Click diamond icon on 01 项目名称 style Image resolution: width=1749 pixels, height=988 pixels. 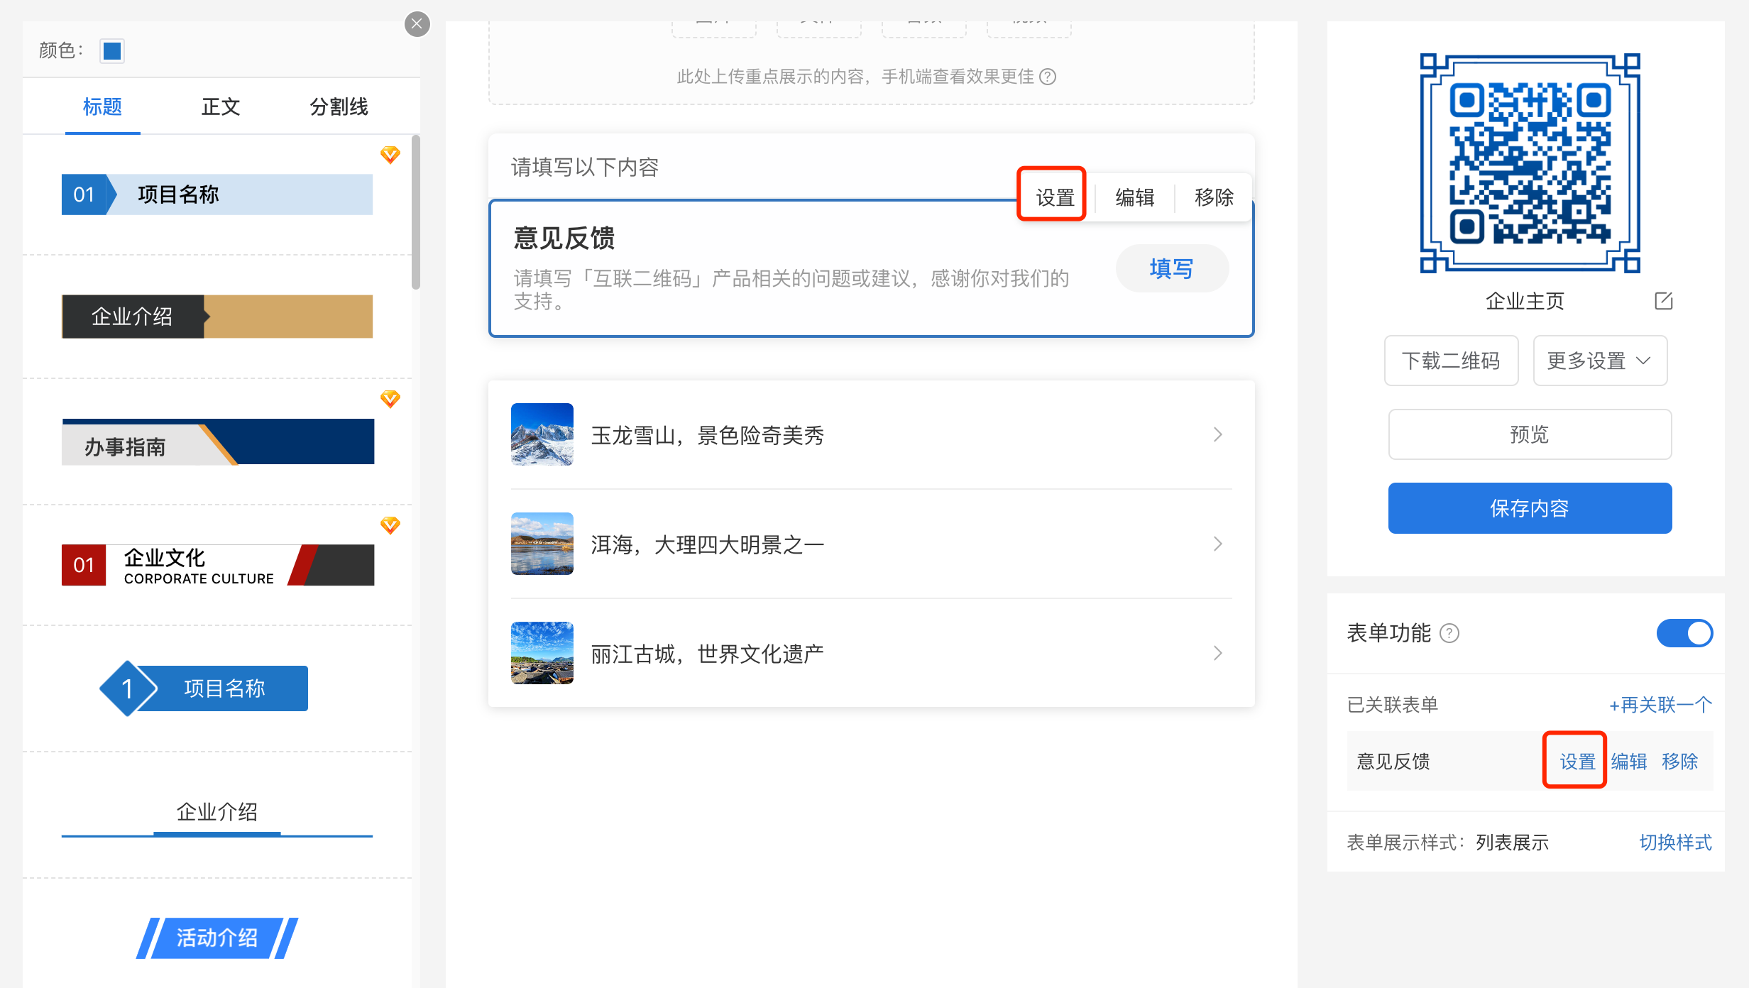(390, 154)
